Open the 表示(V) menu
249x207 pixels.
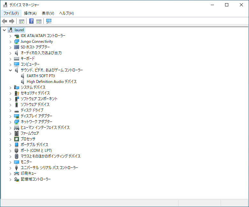coord(48,13)
